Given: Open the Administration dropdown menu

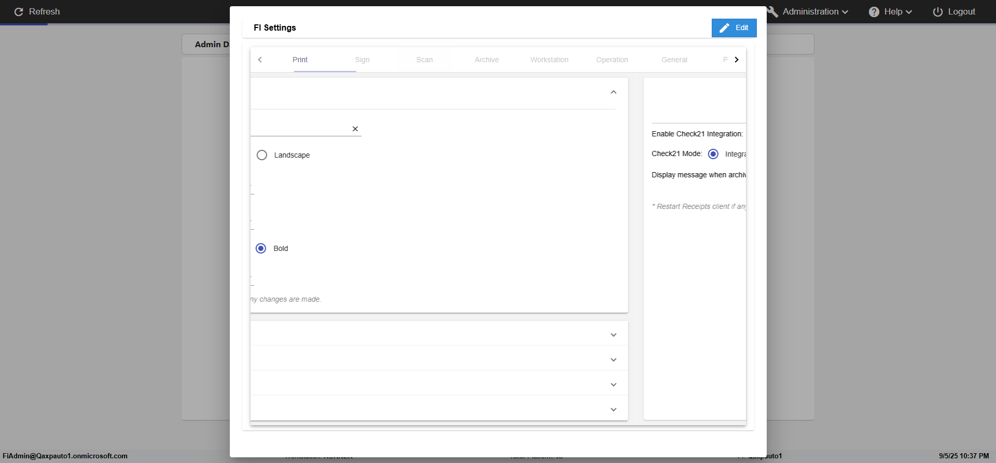Looking at the screenshot, I should [814, 12].
